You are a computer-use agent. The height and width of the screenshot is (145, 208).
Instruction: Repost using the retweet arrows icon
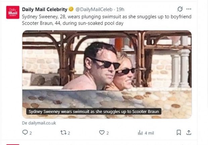(x=63, y=132)
